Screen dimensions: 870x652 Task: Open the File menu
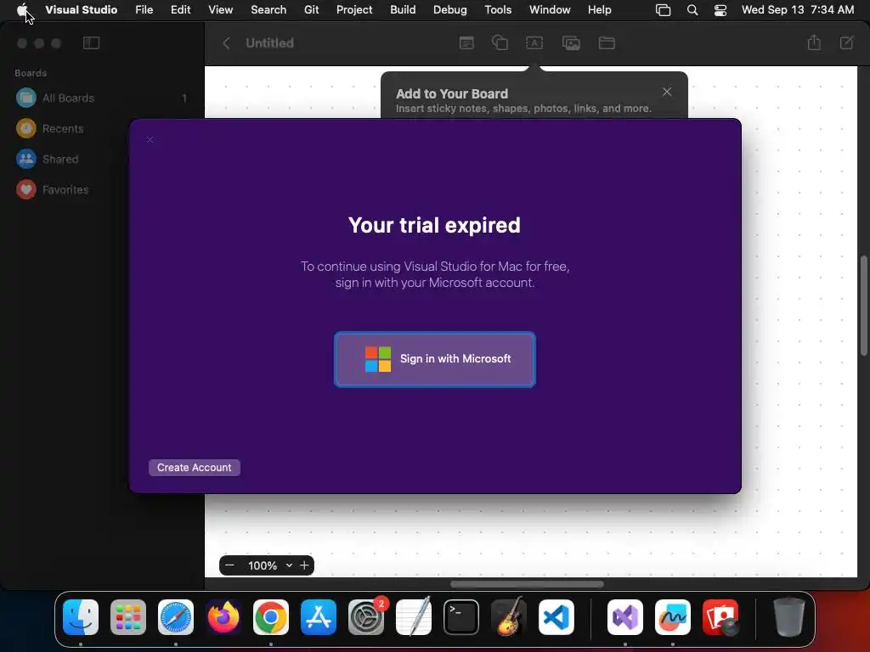144,10
